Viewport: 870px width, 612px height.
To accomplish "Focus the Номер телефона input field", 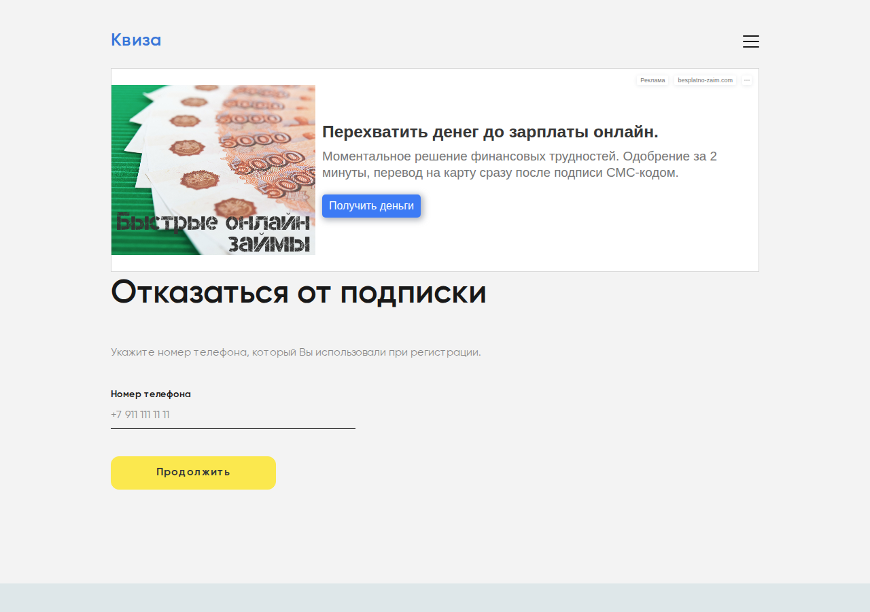I will click(x=233, y=415).
